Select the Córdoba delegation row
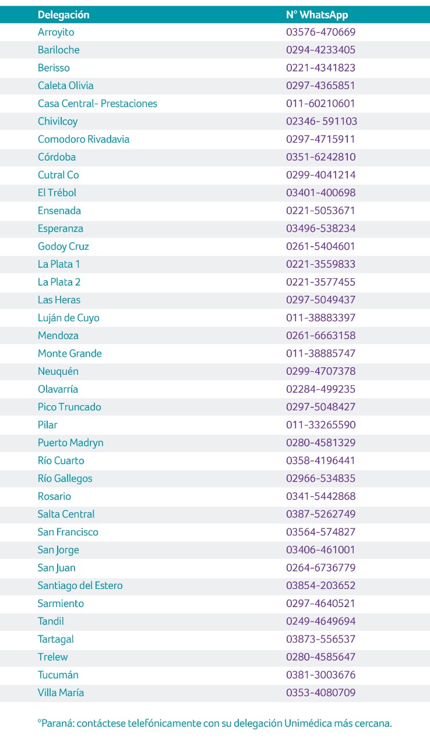Screen dimensions: 430x745 pos(215,157)
